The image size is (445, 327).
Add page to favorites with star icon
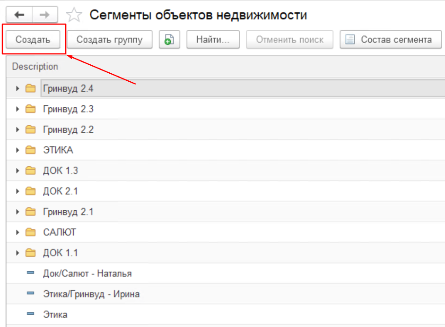(x=73, y=16)
